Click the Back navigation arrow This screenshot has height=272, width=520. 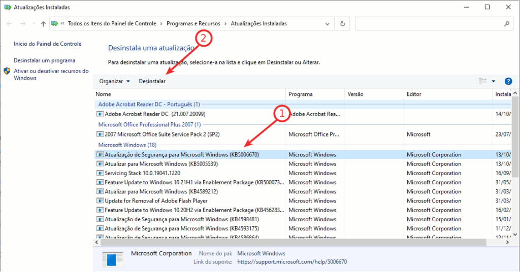point(9,23)
